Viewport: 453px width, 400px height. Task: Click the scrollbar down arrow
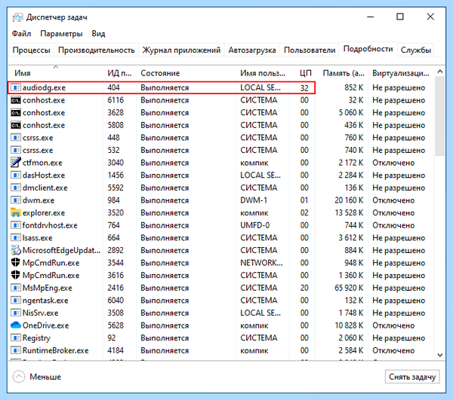tap(439, 355)
